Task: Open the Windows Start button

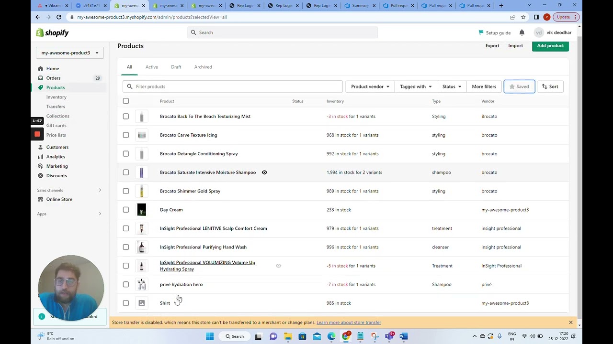Action: pos(210,336)
